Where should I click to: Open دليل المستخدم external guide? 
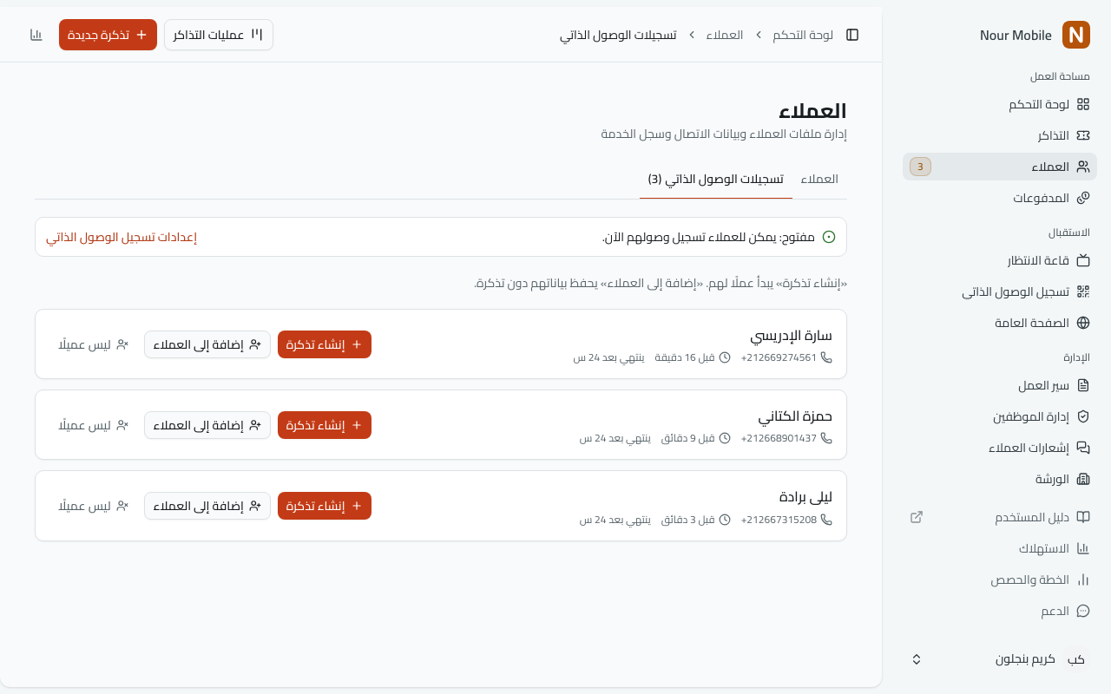point(1000,517)
